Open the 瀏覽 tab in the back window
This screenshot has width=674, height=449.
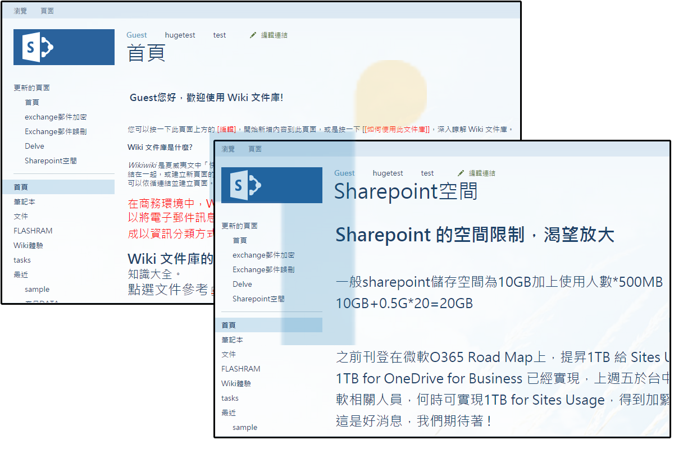pos(20,11)
